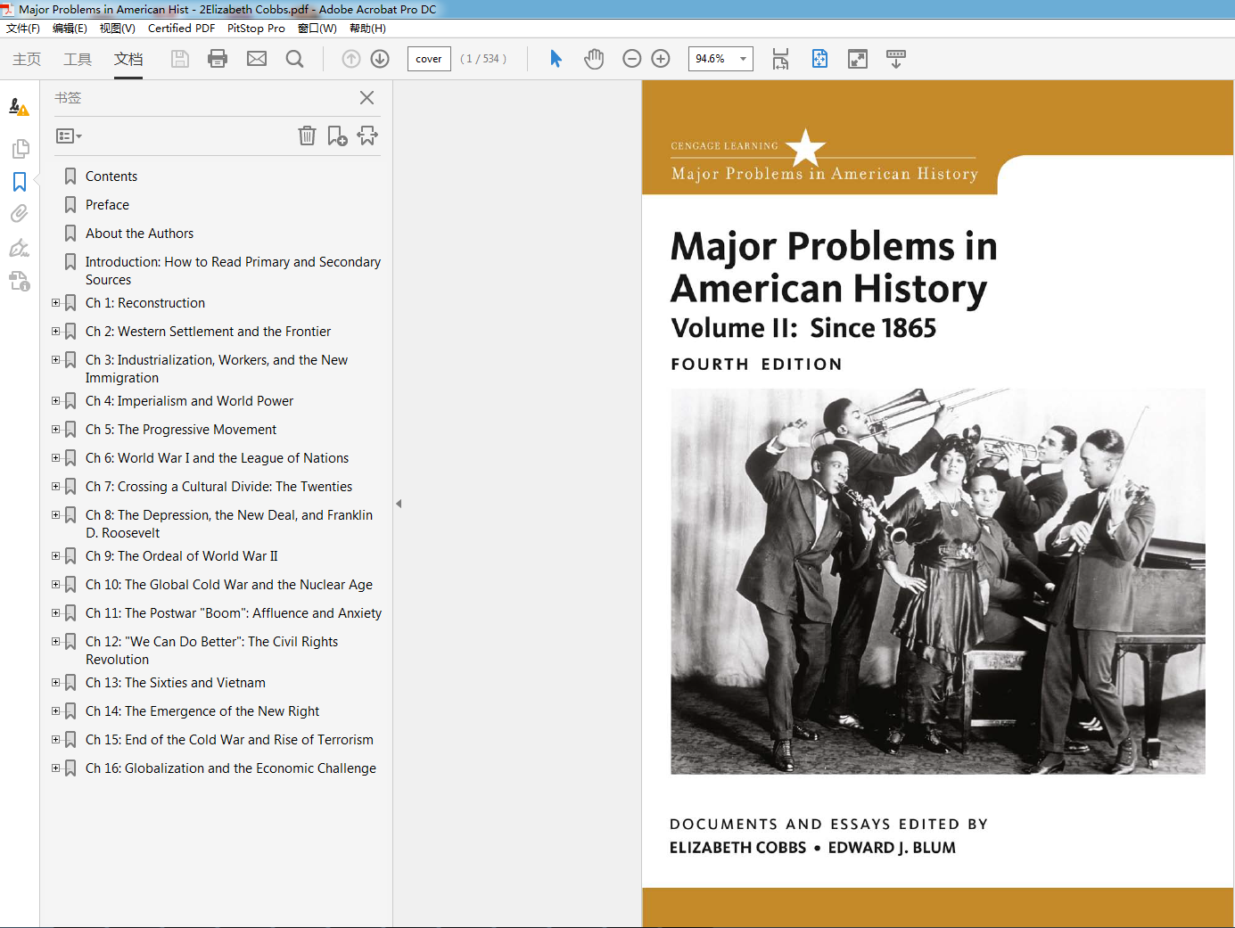
Task: Jump to Contents bookmark
Action: [x=111, y=177]
